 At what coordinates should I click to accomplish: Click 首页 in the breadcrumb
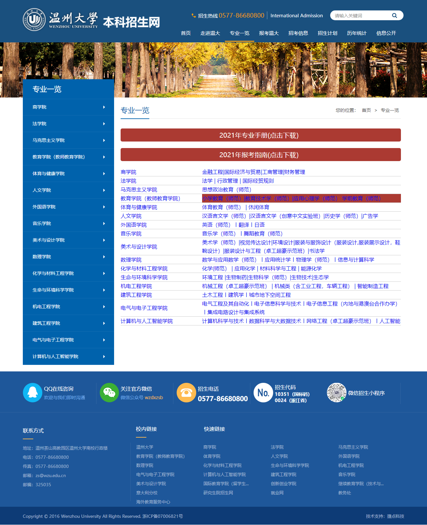pos(366,110)
